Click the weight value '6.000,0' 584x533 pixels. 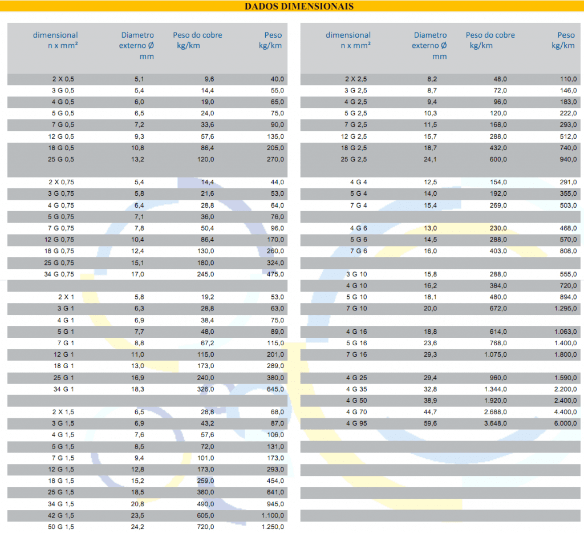(565, 423)
